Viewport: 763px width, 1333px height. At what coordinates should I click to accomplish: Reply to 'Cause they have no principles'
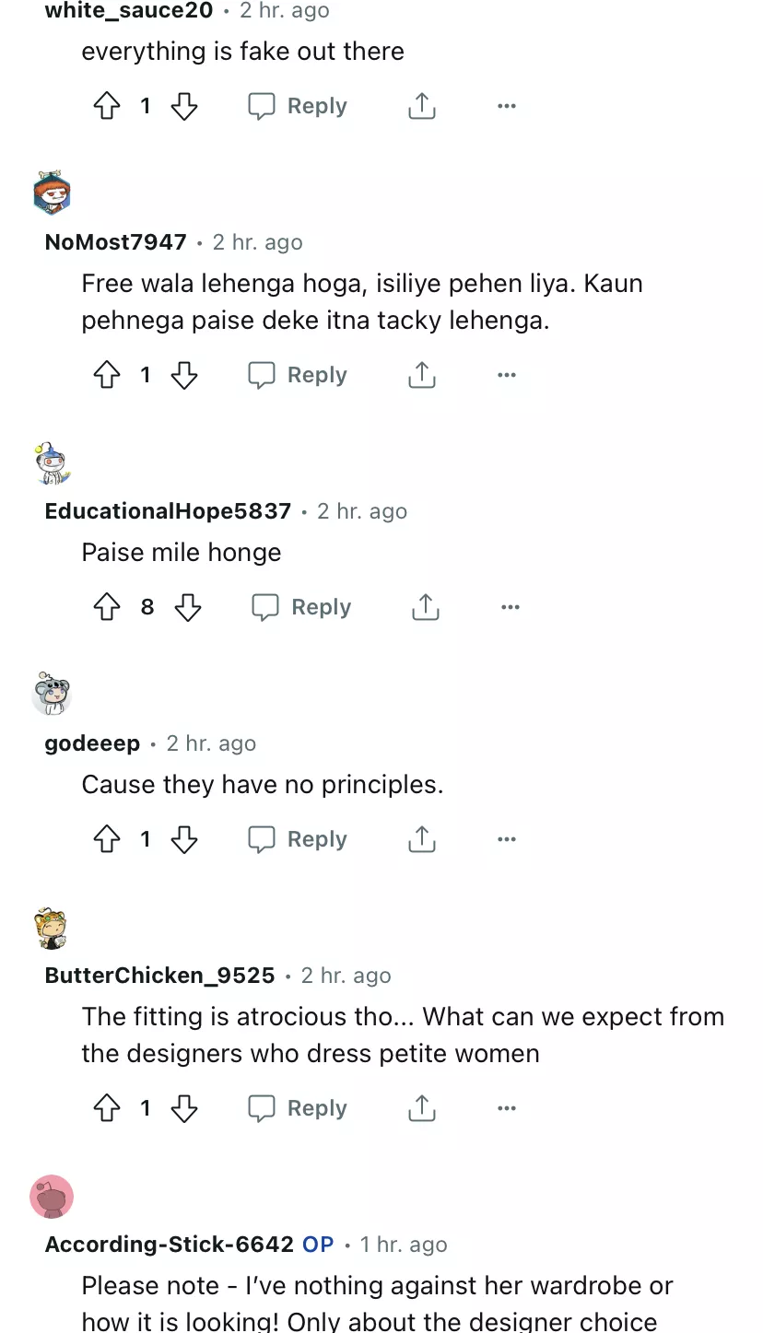tap(298, 840)
